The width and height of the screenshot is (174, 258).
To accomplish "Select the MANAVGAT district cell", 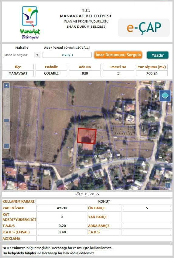I will tap(18, 73).
